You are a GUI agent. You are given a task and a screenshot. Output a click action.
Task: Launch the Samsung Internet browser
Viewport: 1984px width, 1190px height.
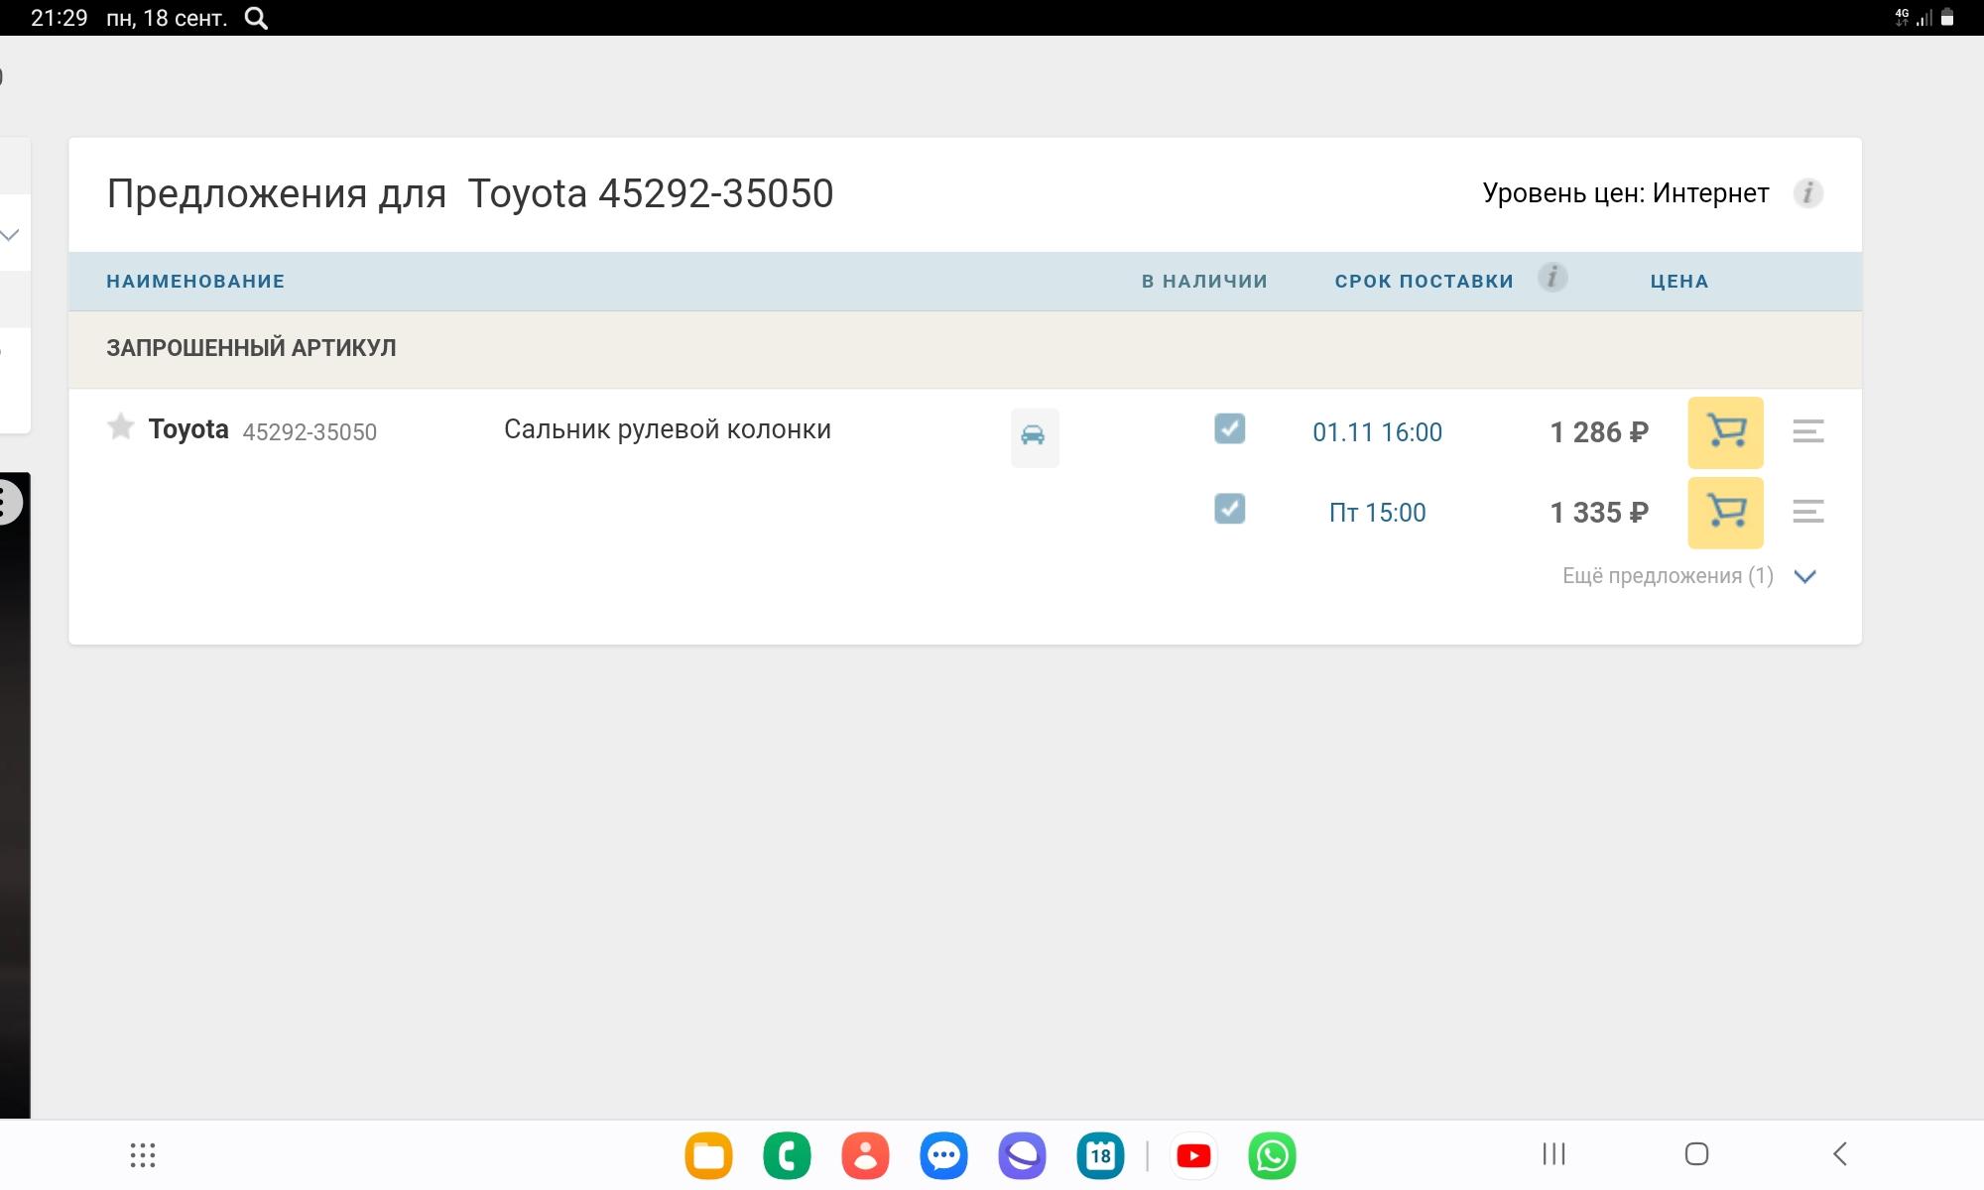pyautogui.click(x=1022, y=1155)
